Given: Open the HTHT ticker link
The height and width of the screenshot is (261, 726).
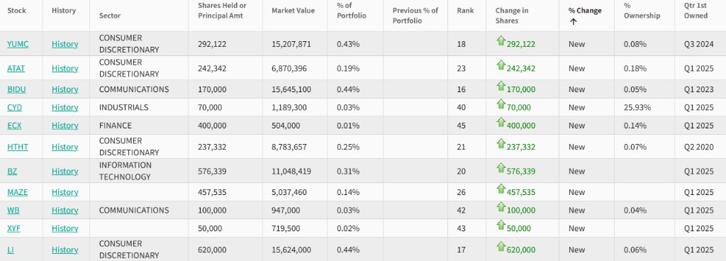Looking at the screenshot, I should coord(18,147).
